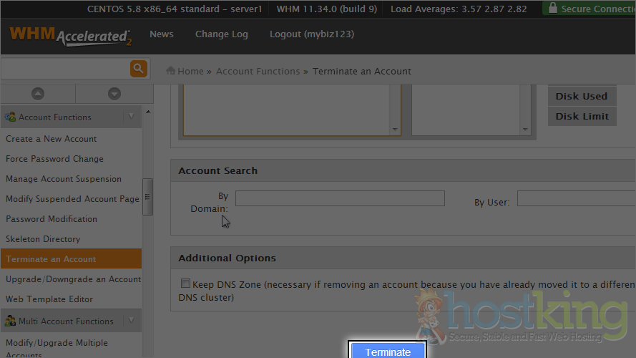636x358 pixels.
Task: Open Create a New Account link
Action: [52, 139]
